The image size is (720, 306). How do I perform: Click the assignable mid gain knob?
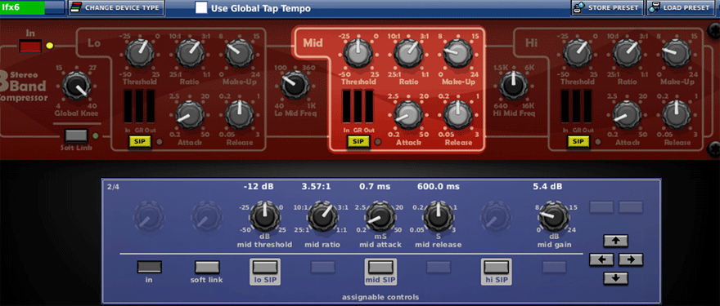click(553, 216)
